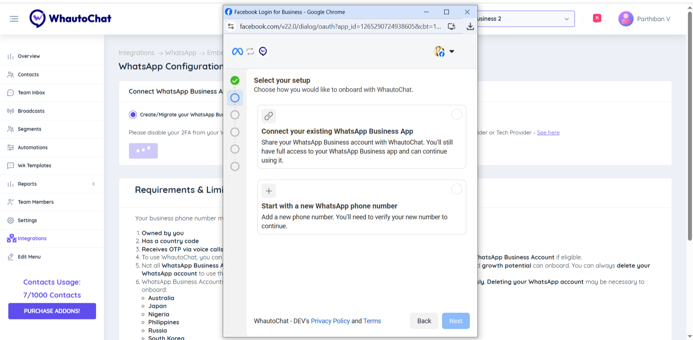Click the plus icon on new phone number card

point(269,191)
